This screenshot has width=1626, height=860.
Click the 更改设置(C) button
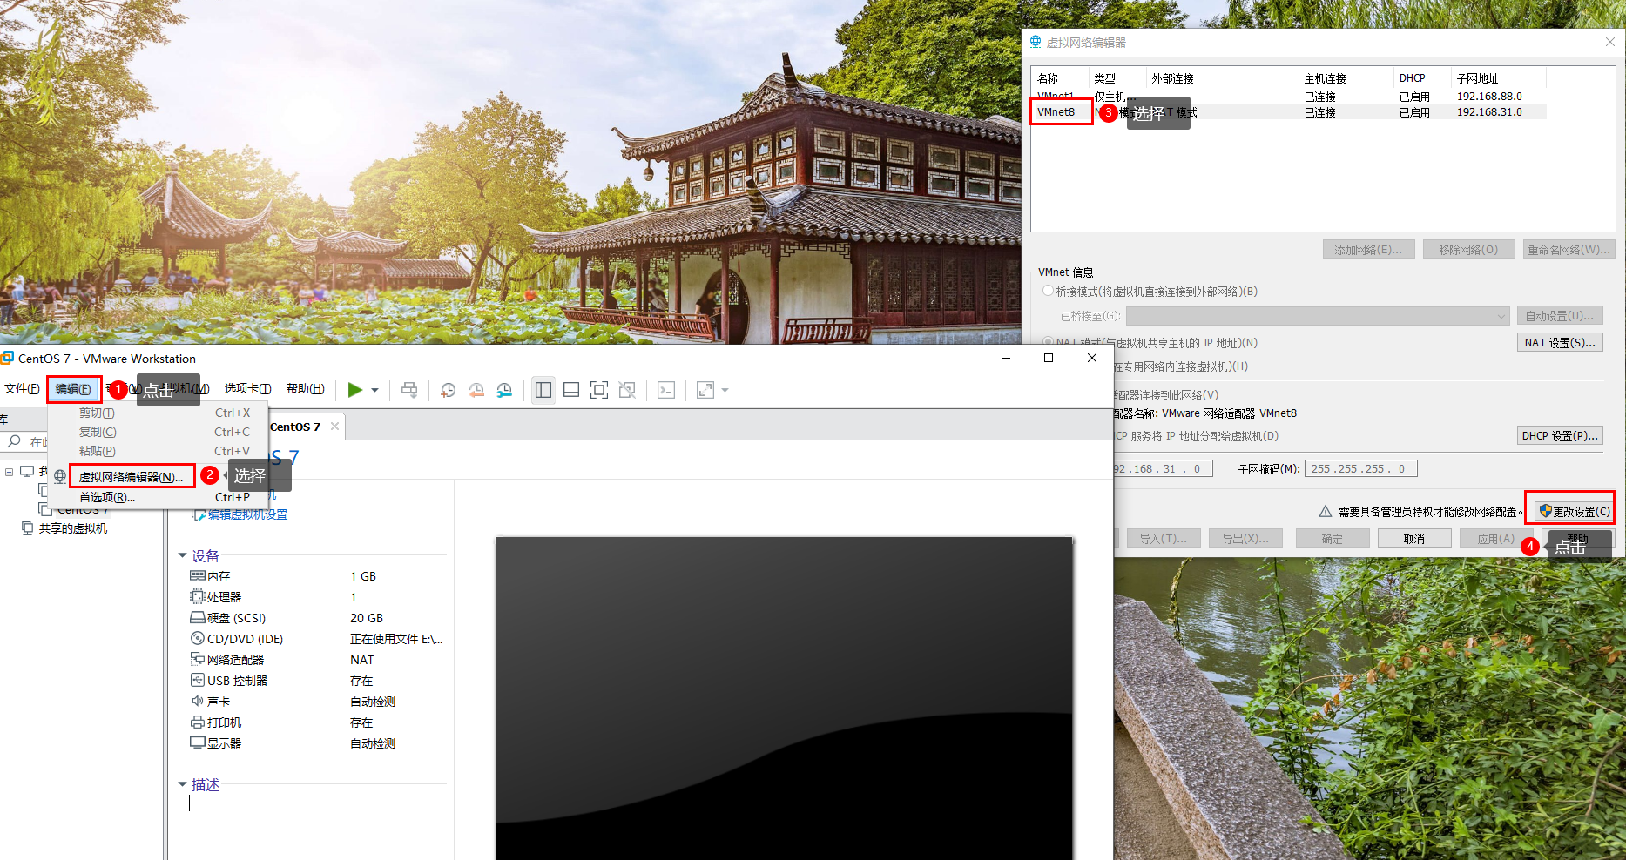pos(1574,511)
